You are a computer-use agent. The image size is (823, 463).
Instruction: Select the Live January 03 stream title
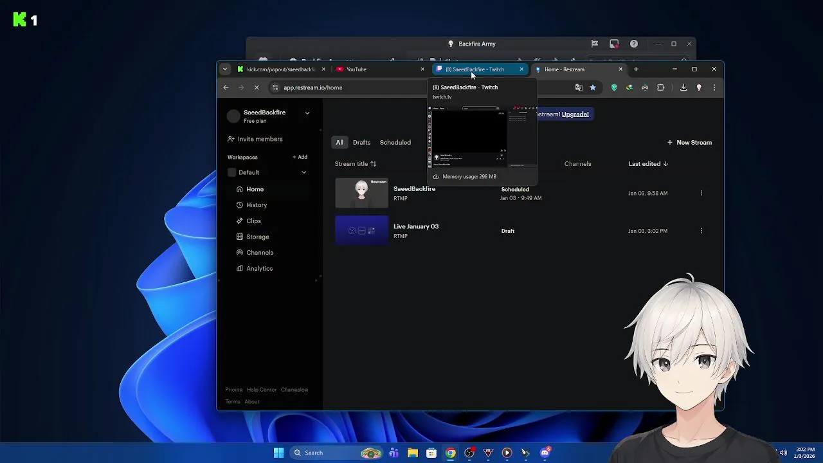[416, 226]
